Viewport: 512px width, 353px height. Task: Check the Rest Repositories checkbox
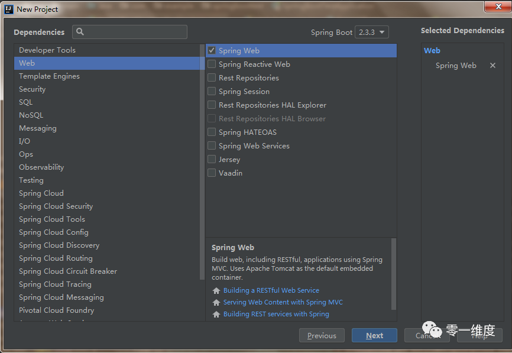212,77
